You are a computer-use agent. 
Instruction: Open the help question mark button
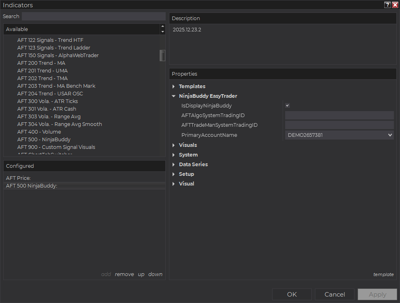(387, 5)
